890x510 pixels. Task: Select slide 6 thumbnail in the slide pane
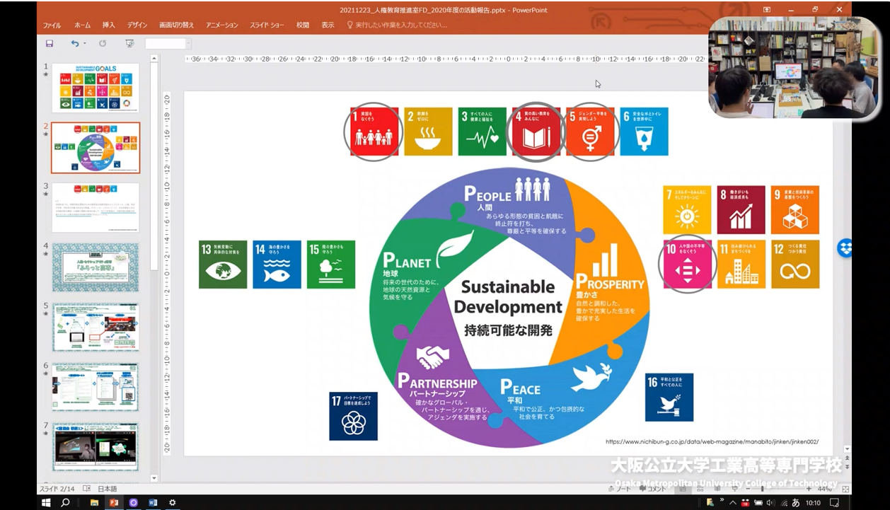click(x=96, y=388)
